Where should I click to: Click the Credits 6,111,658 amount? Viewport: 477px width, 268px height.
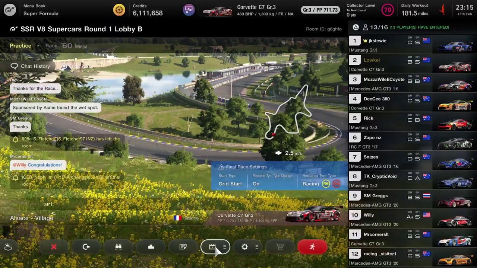point(148,13)
